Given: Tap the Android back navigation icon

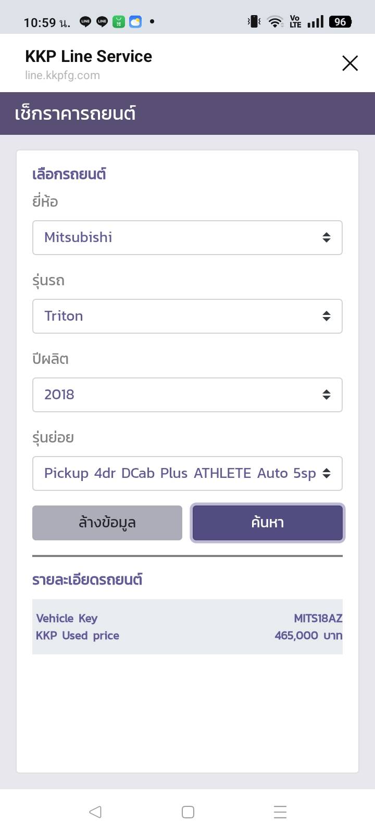Looking at the screenshot, I should [x=95, y=812].
